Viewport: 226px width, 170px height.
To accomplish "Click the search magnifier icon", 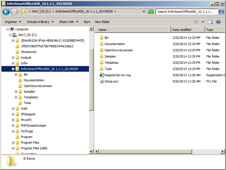I will [221, 12].
